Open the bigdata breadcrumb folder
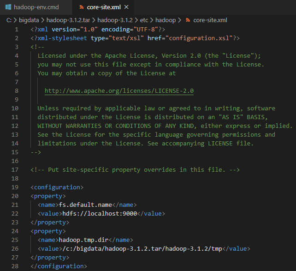Screen dimensions: 296x271 click(29, 20)
